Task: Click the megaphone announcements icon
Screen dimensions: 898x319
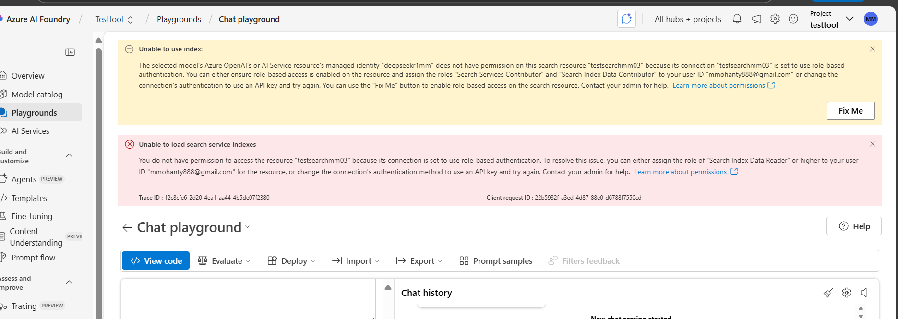Action: (756, 19)
